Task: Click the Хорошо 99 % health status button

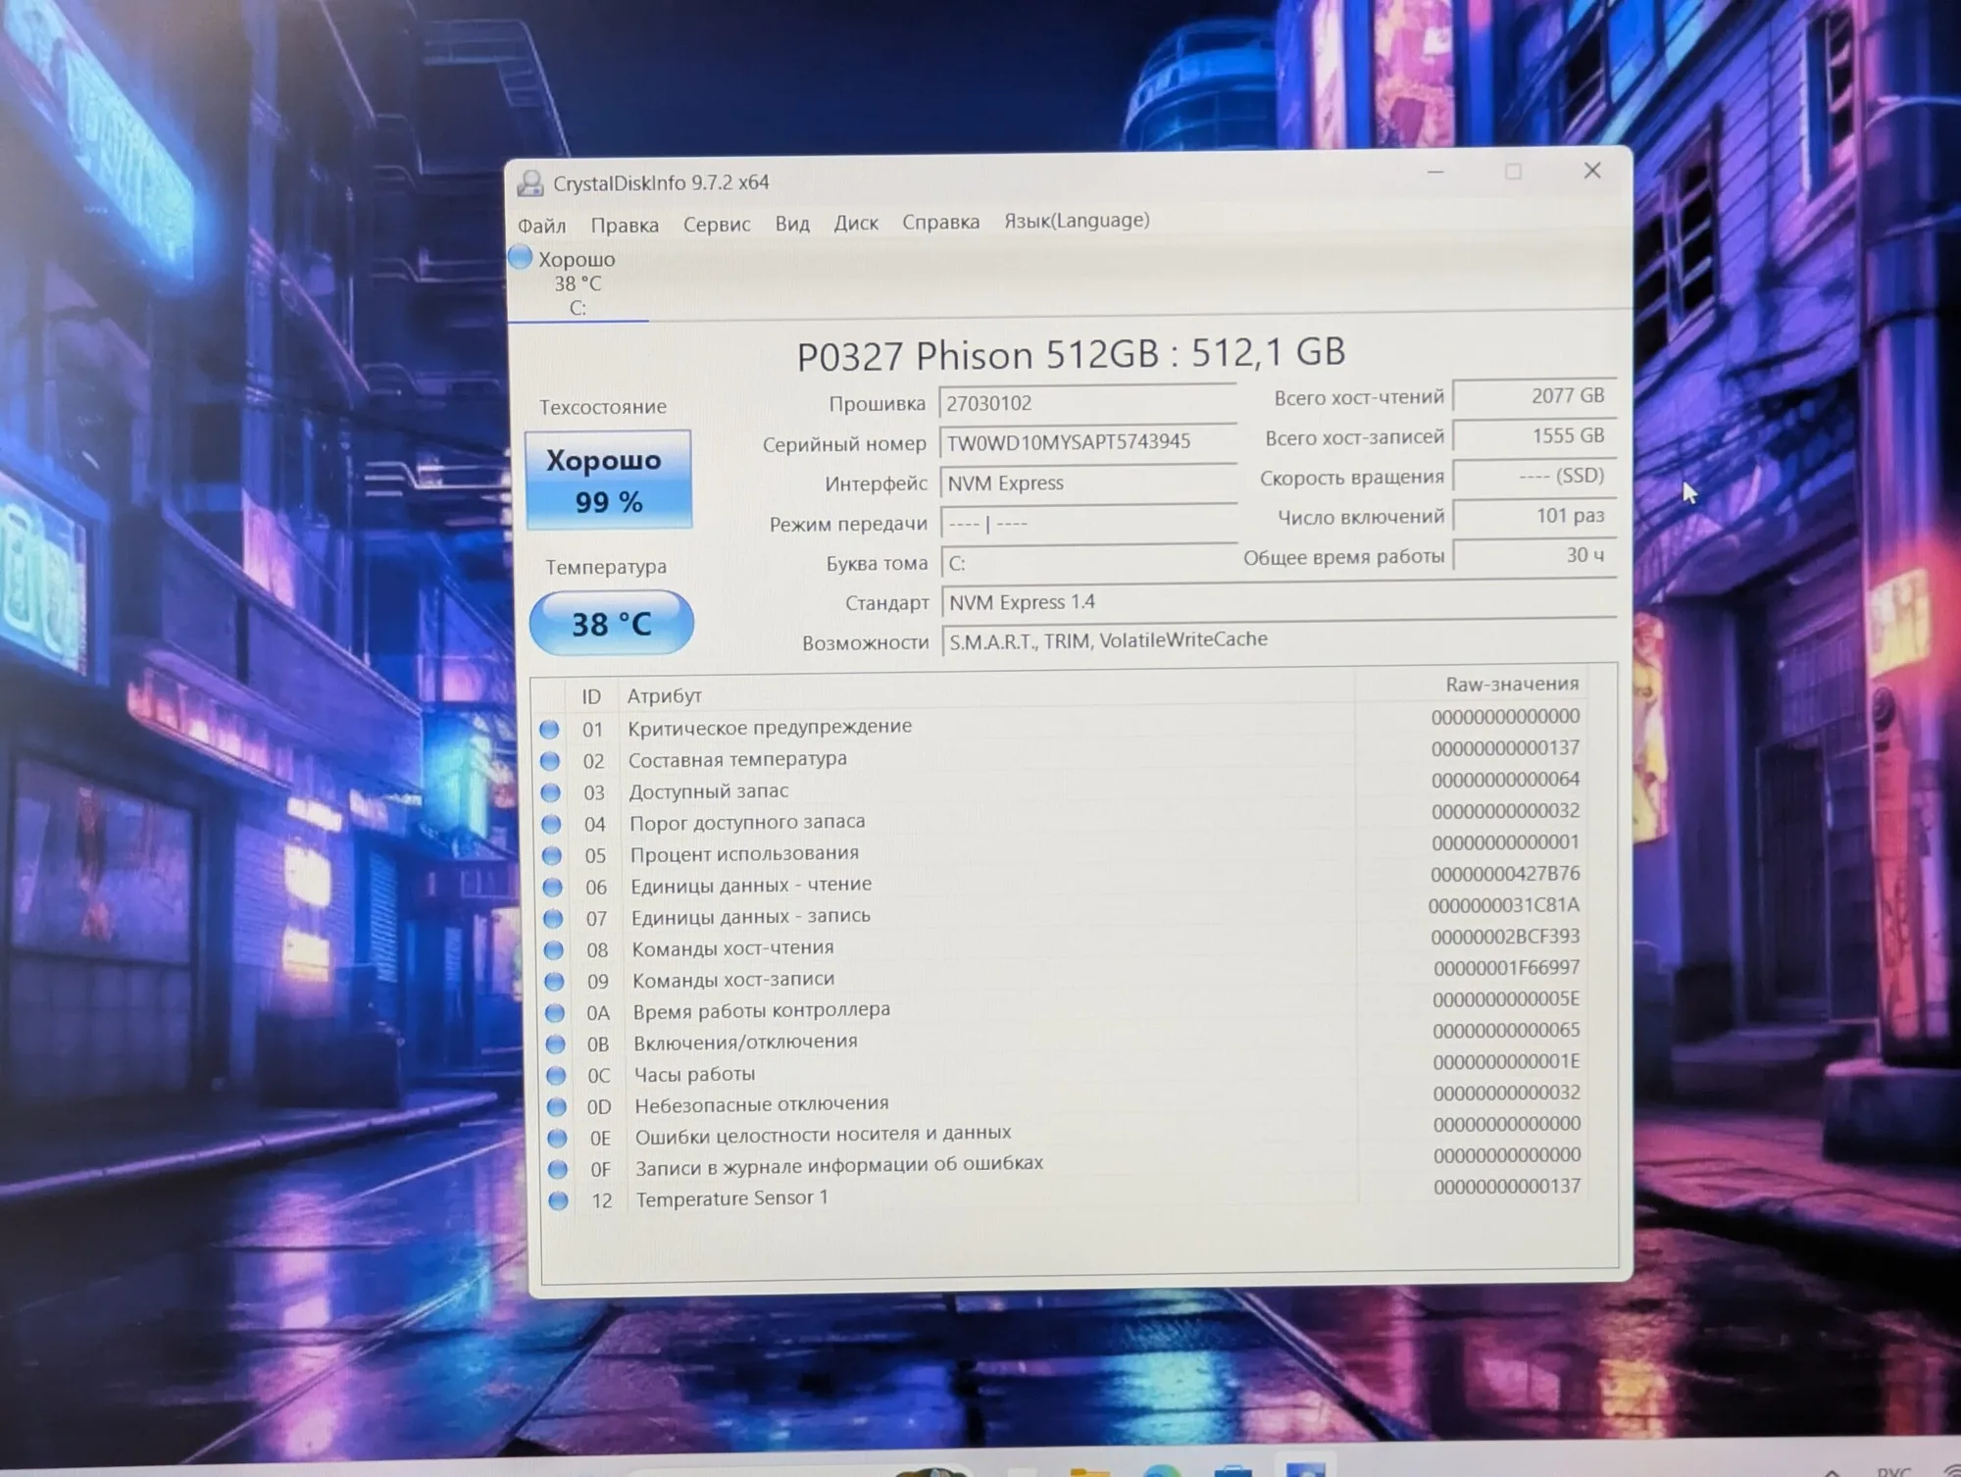Action: pyautogui.click(x=608, y=481)
